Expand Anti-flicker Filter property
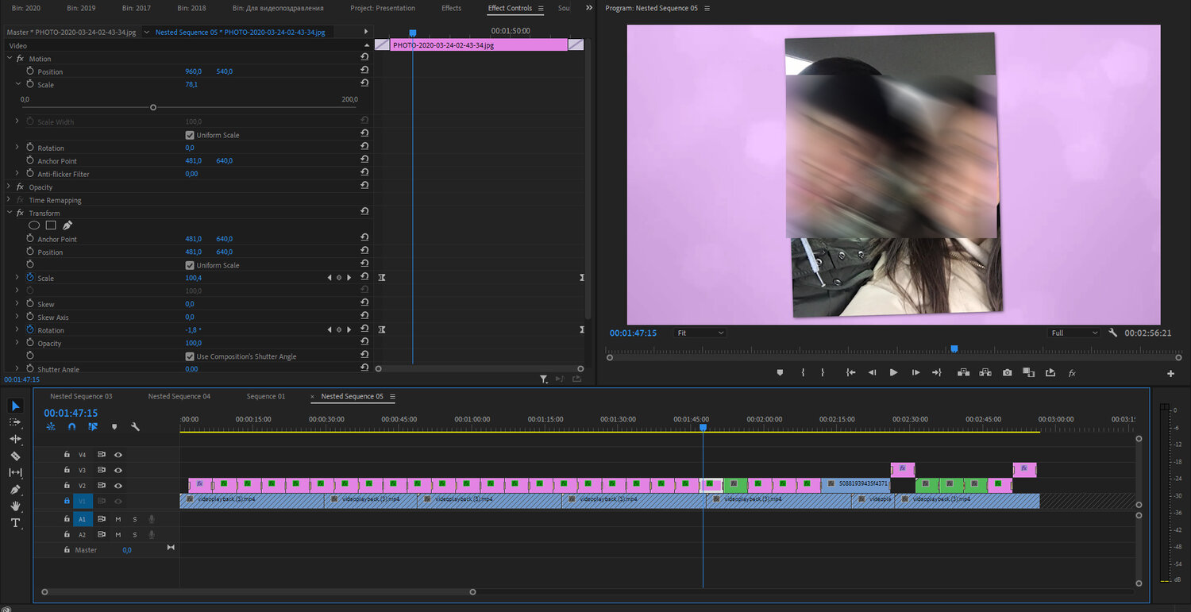This screenshot has height=612, width=1191. 17,174
